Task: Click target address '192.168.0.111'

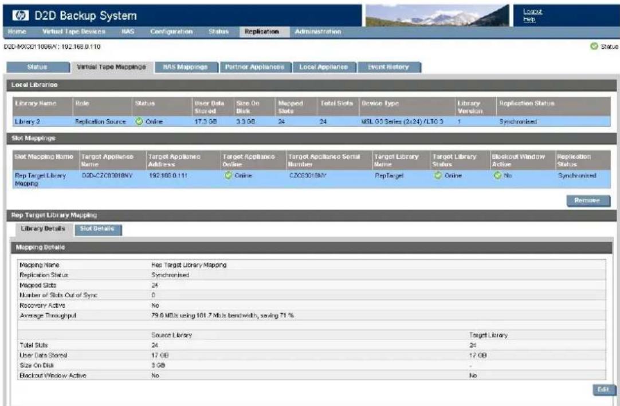Action: point(168,176)
